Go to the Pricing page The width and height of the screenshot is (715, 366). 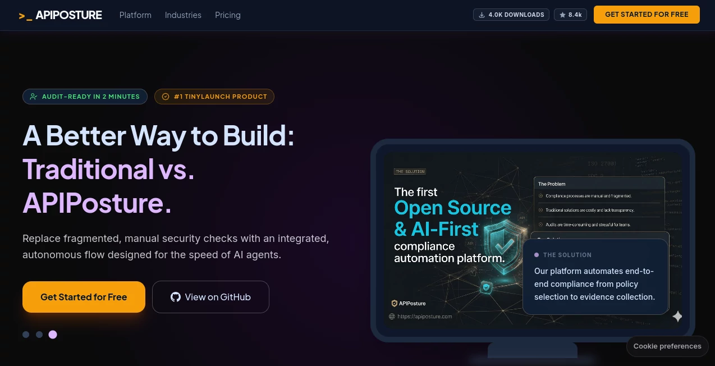tap(228, 15)
